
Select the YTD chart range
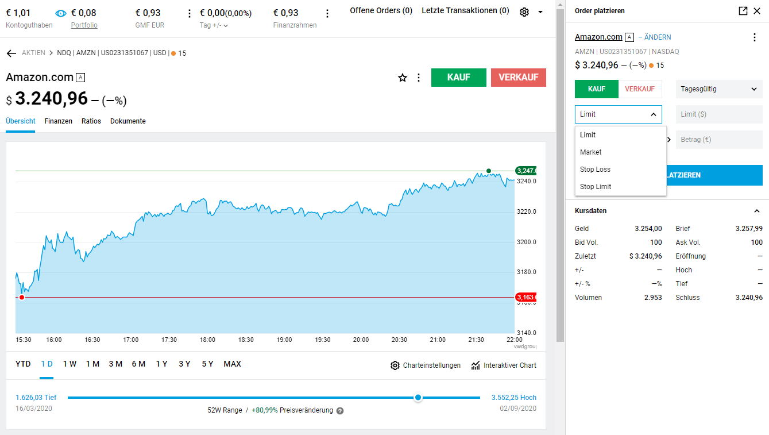click(x=24, y=364)
